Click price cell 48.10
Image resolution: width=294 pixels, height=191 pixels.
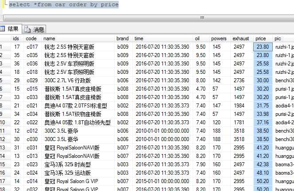(x=263, y=173)
